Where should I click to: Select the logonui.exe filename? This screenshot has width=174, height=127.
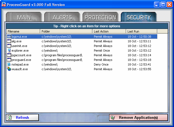[x=19, y=37]
